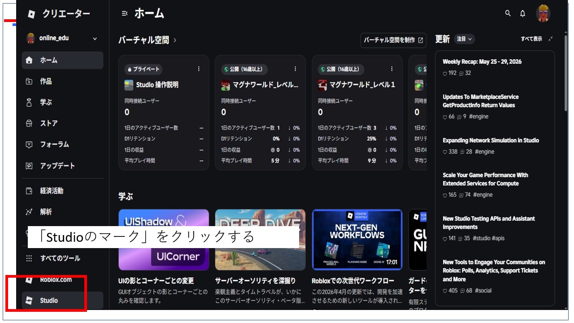Click the アップデート icon in sidebar
574x323 pixels.
coord(29,166)
